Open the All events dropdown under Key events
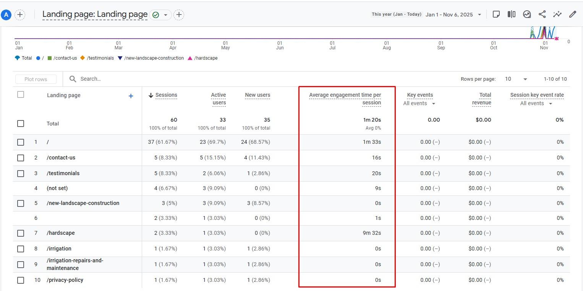 (419, 103)
